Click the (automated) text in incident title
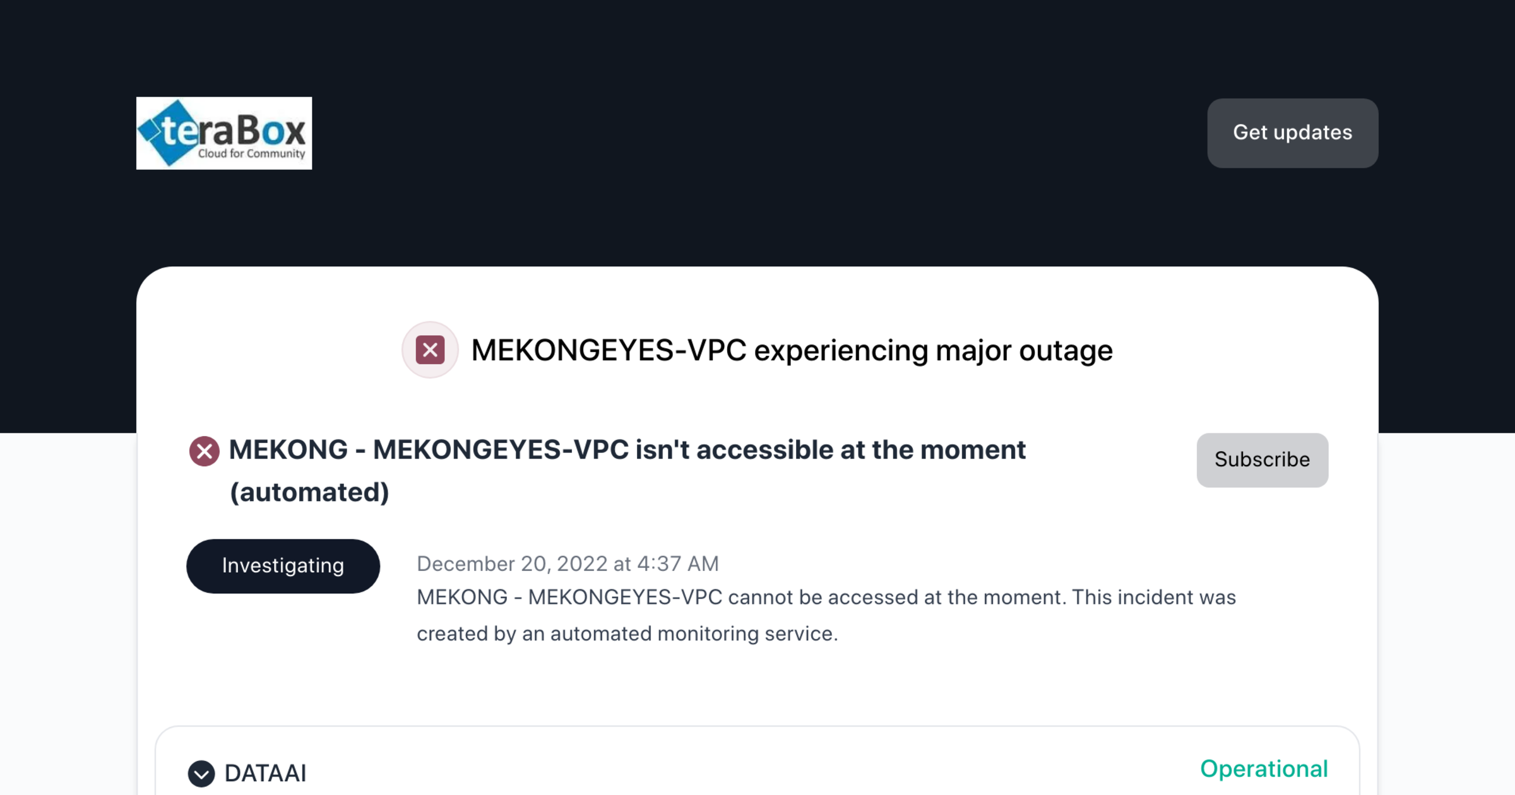 (309, 492)
